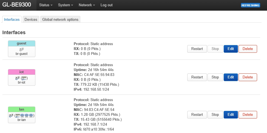This screenshot has height=133, width=267.
Task: Click the REFRESHING status indicator
Action: pos(250,5)
